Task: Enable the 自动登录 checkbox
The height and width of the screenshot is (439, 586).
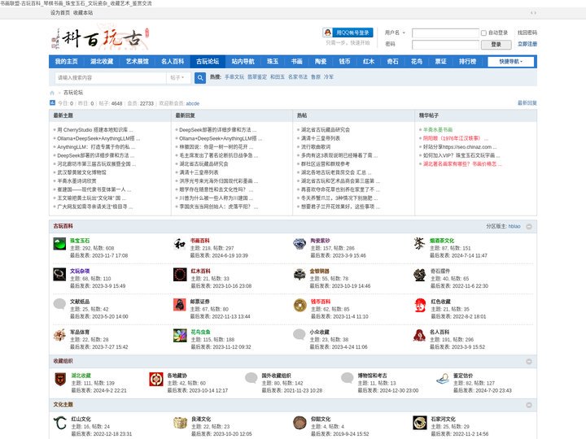Action: tap(483, 33)
